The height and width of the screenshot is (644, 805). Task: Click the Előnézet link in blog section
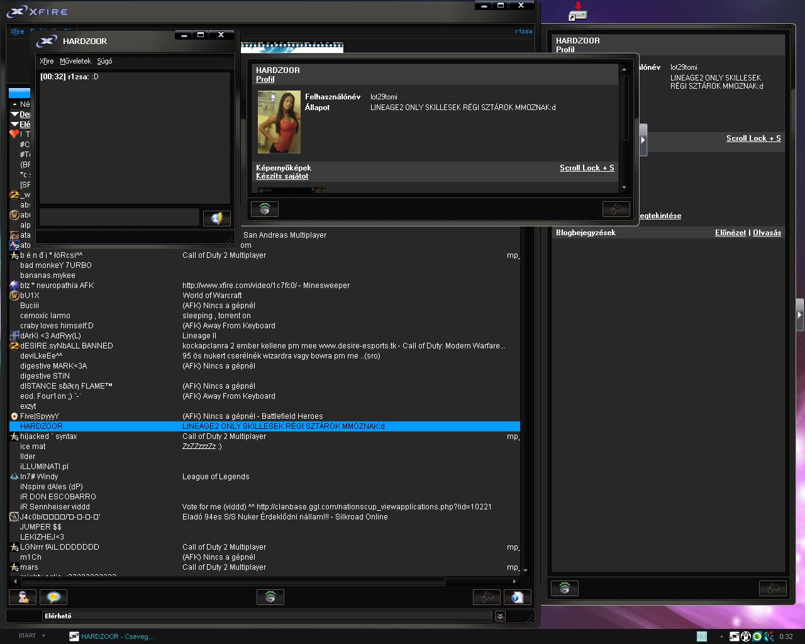tap(730, 233)
